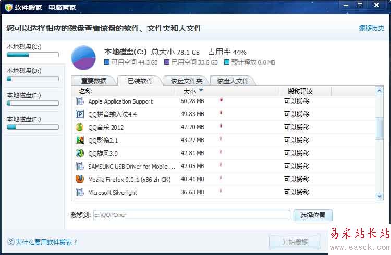The image size is (391, 255).
Task: Select 本地磁盘(D:) usage bar
Action: click(33, 79)
